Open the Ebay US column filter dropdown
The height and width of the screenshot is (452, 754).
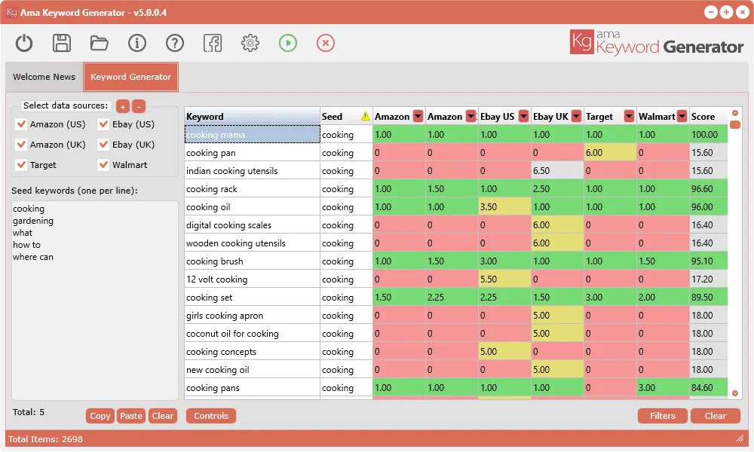[524, 116]
